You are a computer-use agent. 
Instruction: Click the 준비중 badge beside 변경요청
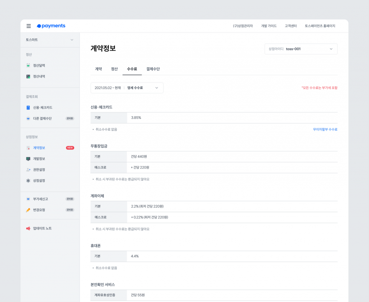(x=70, y=210)
